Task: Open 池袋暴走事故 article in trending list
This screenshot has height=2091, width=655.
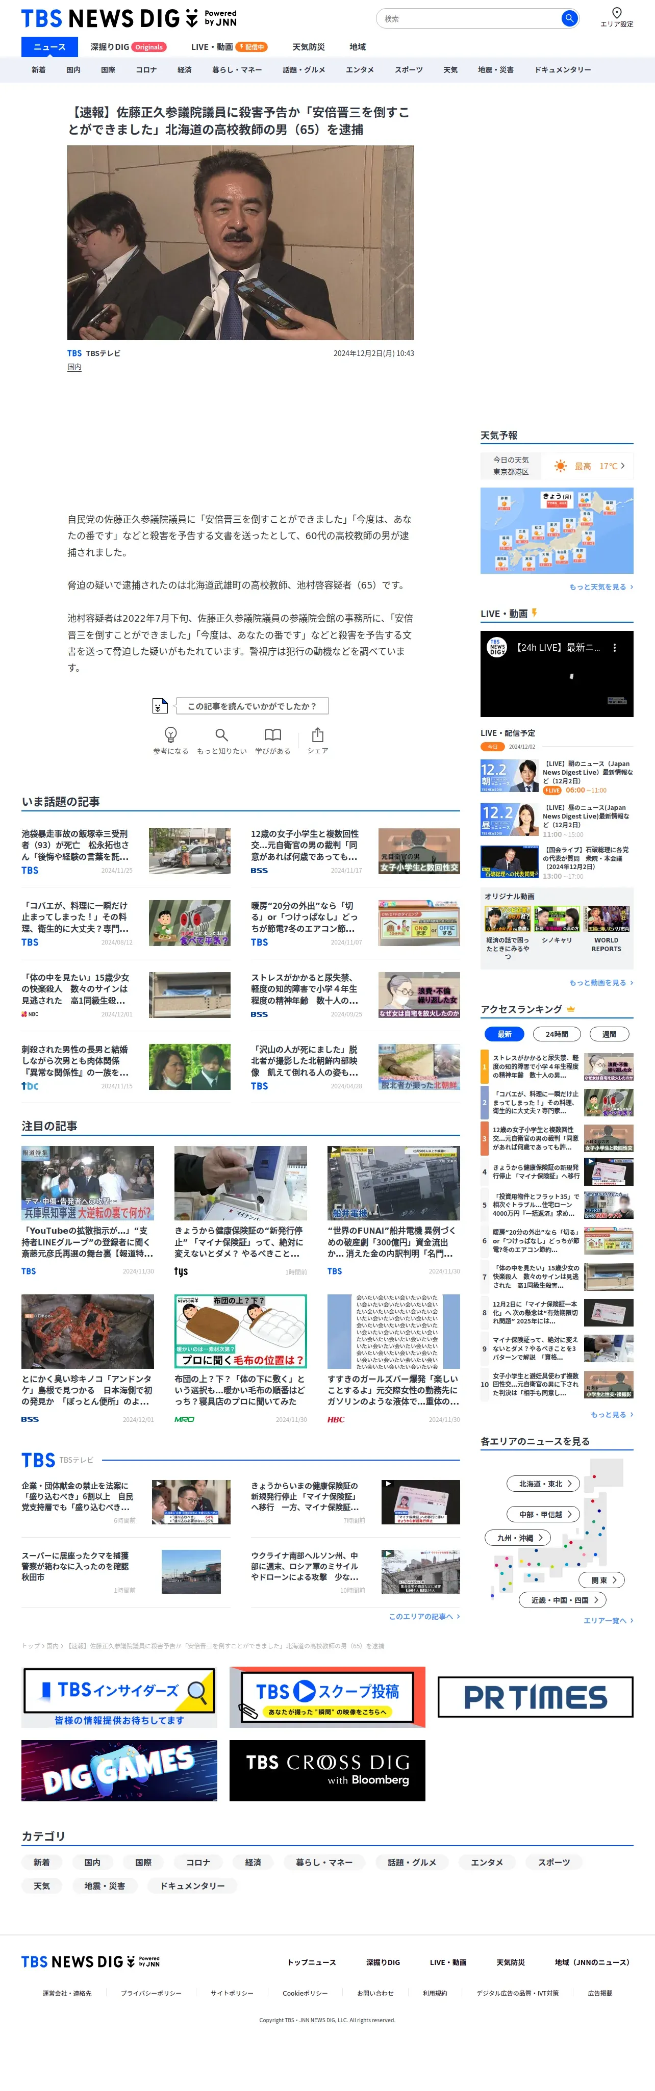Action: point(126,851)
